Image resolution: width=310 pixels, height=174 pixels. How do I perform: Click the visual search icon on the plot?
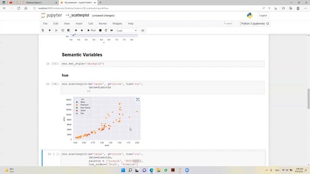point(138,100)
